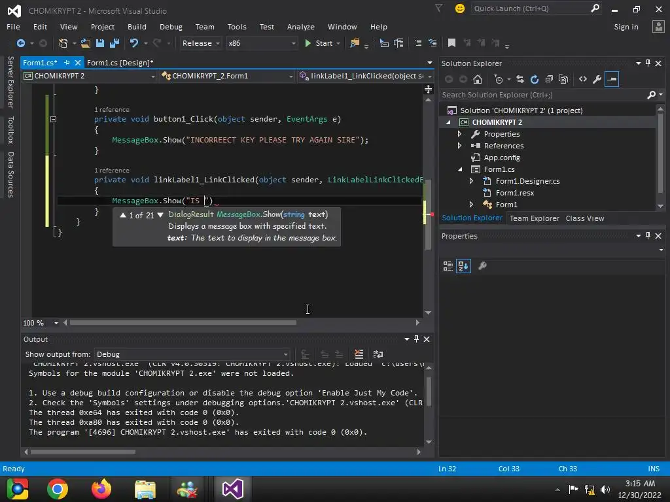The height and width of the screenshot is (502, 670).
Task: Open the CHOMIKRYPT 2 project scope dropdown
Action: coord(90,76)
